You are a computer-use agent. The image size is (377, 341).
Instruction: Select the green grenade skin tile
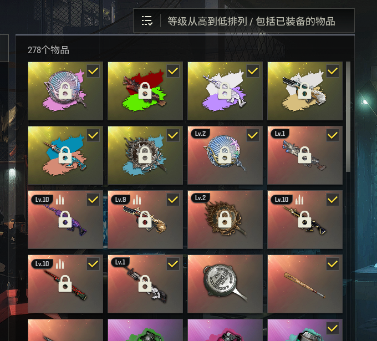click(x=145, y=330)
